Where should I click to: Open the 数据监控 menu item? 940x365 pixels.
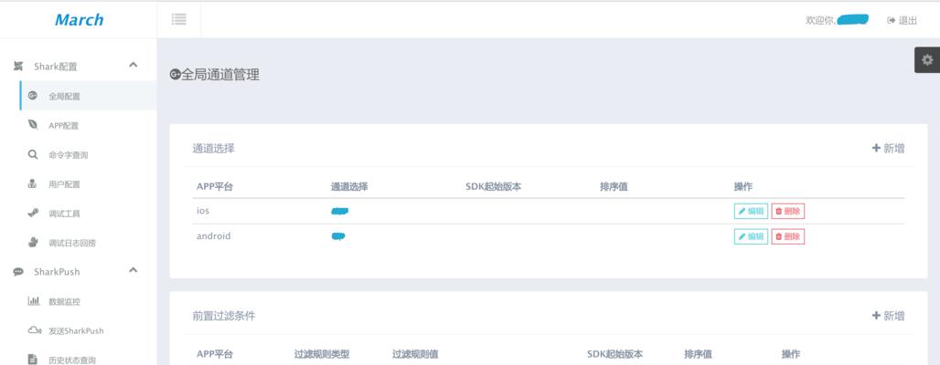click(64, 301)
